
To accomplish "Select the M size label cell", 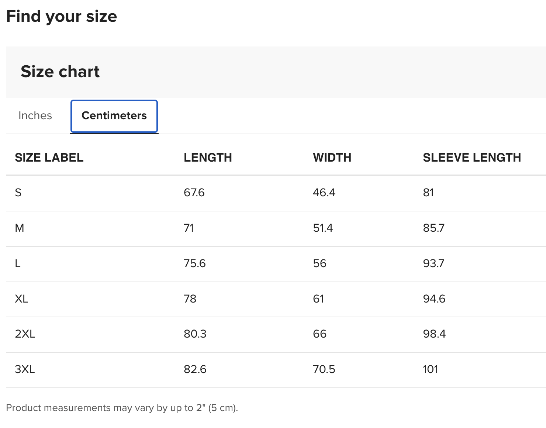I will click(x=20, y=228).
